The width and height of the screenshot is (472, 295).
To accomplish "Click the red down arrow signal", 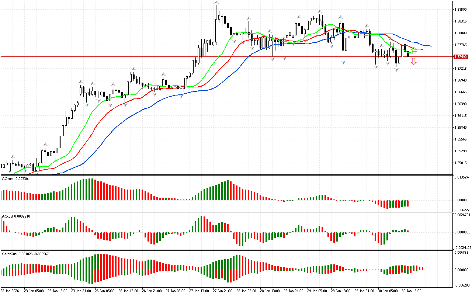I will 414,62.
